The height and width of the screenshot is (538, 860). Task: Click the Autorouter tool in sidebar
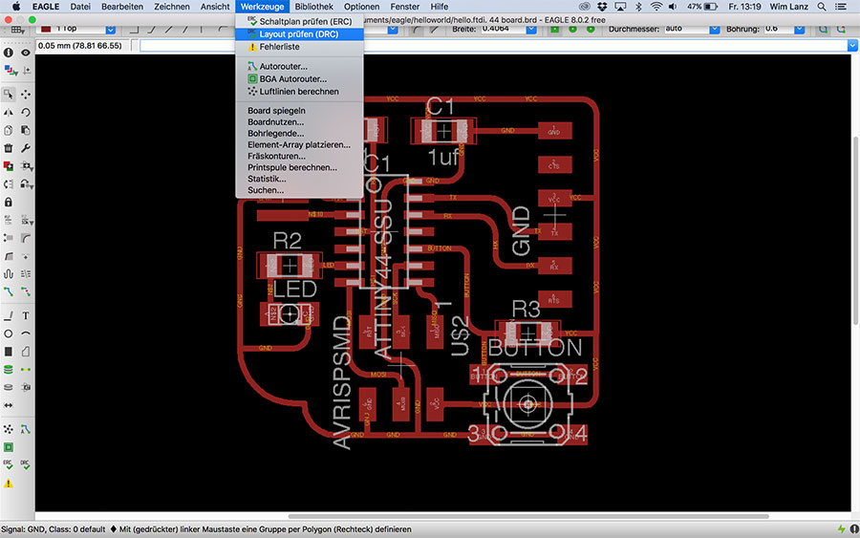pyautogui.click(x=26, y=429)
